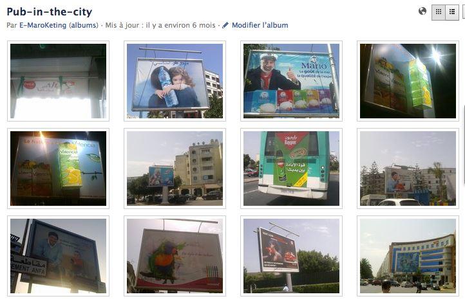Click the pencil edit icon
This screenshot has width=465, height=301.
click(x=225, y=25)
